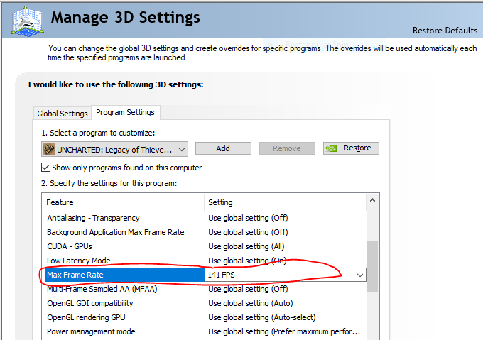Click Background Application Max Frame Rate row
The image size is (483, 340).
pos(115,232)
